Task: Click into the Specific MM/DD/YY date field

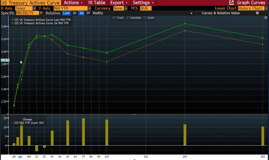Action: point(27,13)
